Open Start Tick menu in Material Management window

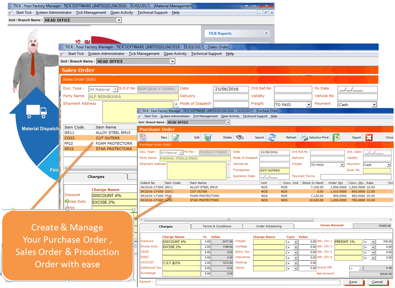(24, 13)
